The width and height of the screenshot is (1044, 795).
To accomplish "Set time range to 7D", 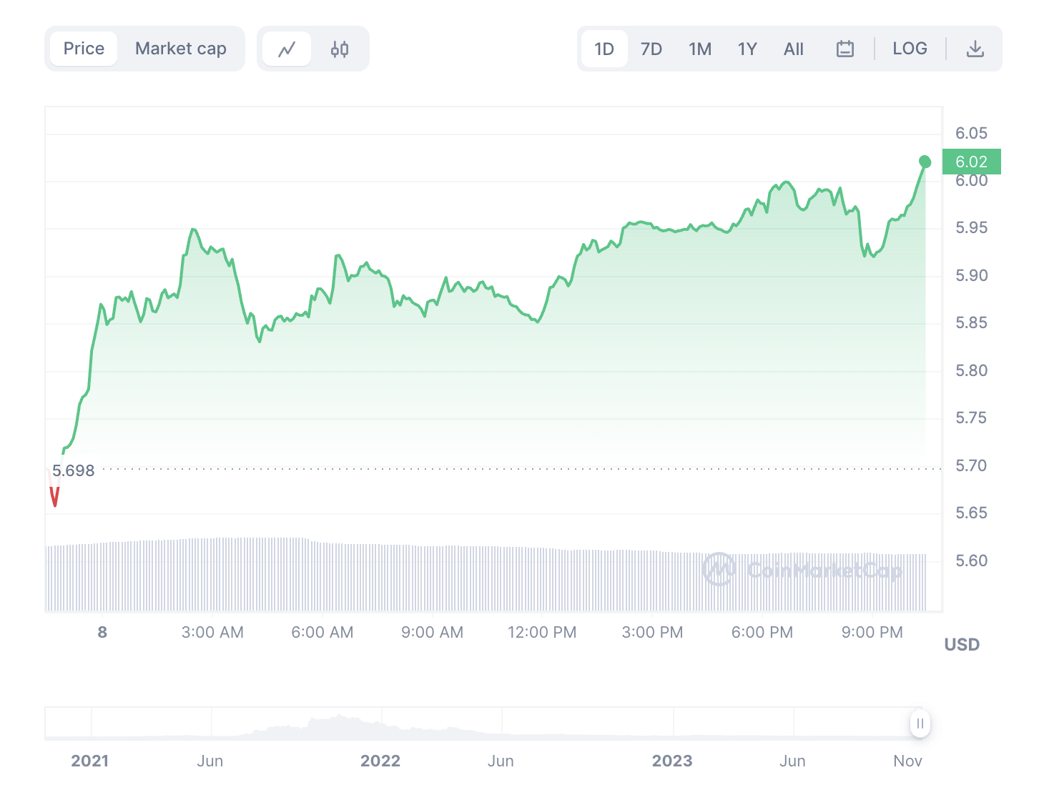I will click(x=651, y=49).
